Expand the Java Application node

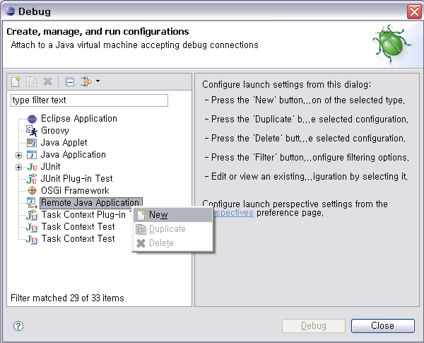point(18,155)
